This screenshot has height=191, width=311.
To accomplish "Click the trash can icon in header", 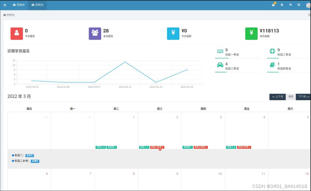I will click(x=282, y=5).
